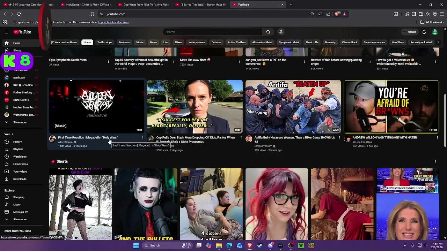
Task: Open File Explorer from the taskbar
Action: [x=219, y=245]
